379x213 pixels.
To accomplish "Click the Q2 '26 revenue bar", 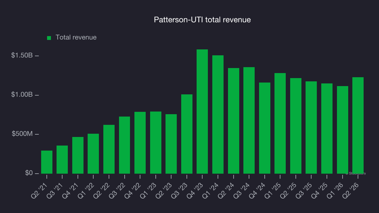I will click(358, 125).
